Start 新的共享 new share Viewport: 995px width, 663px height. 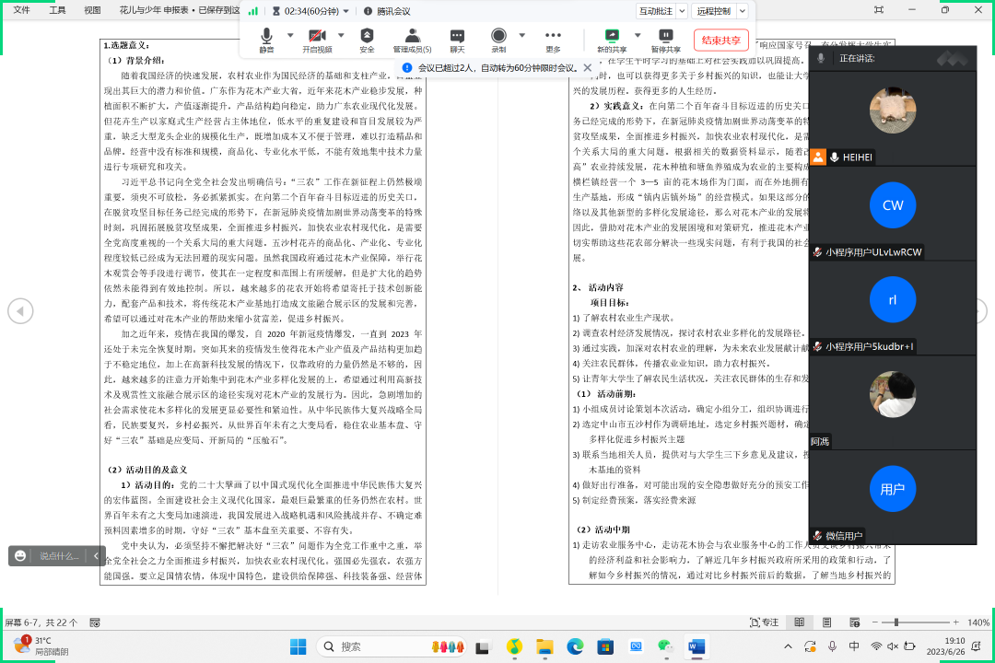pos(612,40)
